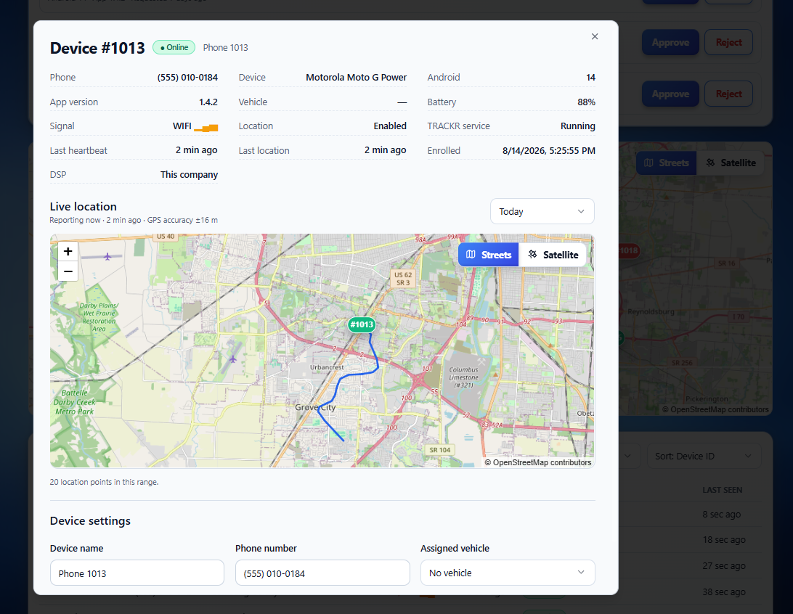Click the upper Approve button behind dialog

(x=670, y=42)
